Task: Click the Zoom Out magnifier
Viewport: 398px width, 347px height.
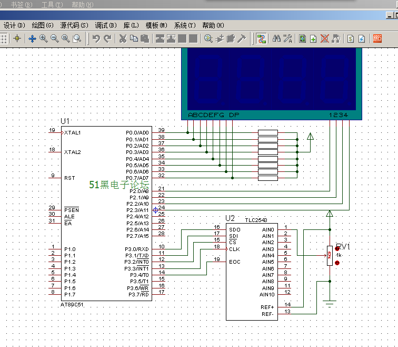Action: point(55,38)
